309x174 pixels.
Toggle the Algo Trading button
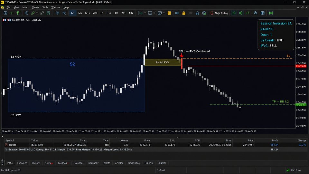(219, 13)
